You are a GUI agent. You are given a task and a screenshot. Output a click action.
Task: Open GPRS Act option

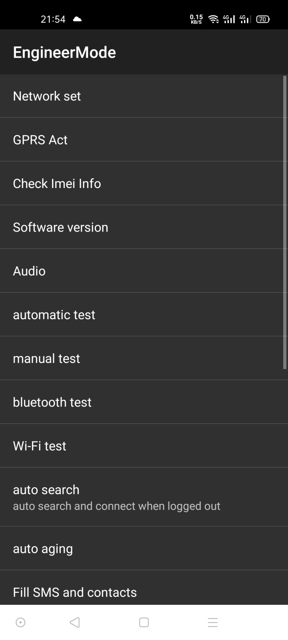[144, 140]
